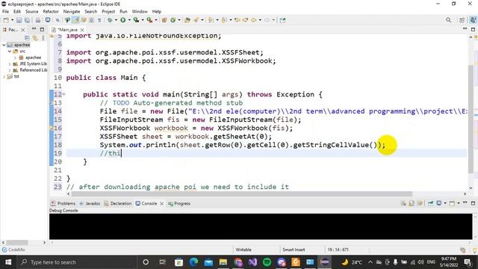Click the External Tools run icon
478x269 pixels.
pyautogui.click(x=149, y=20)
